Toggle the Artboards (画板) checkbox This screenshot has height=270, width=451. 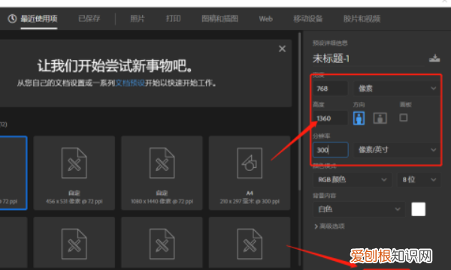click(404, 118)
